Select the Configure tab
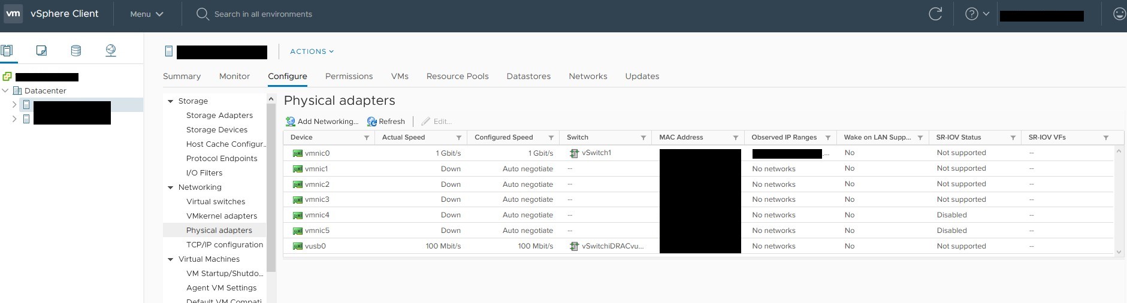The image size is (1127, 303). point(288,76)
